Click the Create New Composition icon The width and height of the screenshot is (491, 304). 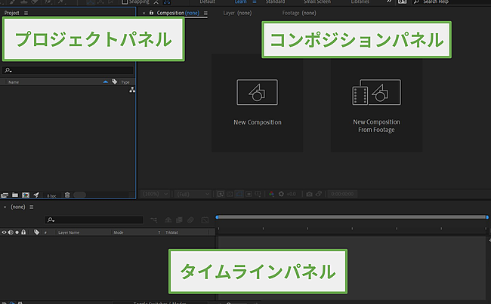tap(26, 195)
